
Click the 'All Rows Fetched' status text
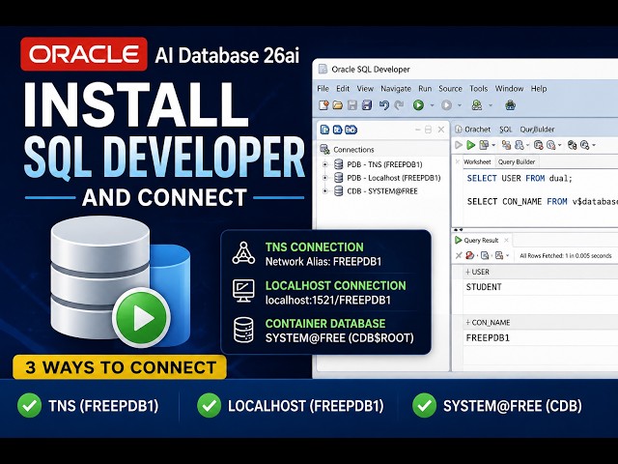(x=565, y=255)
